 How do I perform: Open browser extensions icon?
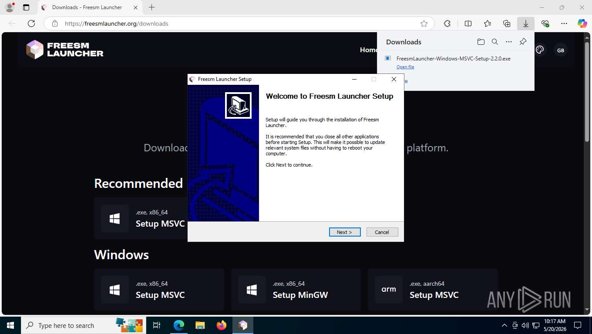point(447,23)
